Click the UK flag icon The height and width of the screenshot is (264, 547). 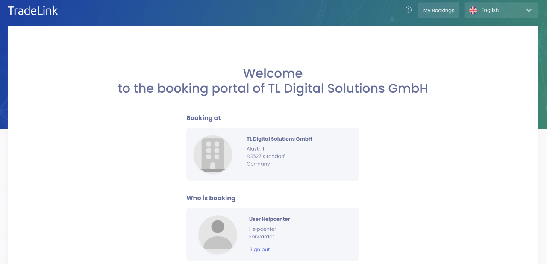click(x=473, y=10)
